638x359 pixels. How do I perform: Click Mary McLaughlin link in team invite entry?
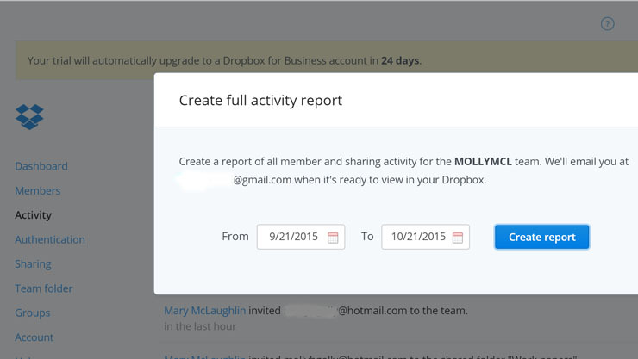(x=204, y=311)
